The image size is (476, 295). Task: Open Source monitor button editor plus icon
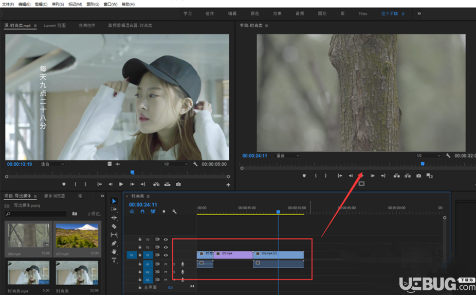228,185
